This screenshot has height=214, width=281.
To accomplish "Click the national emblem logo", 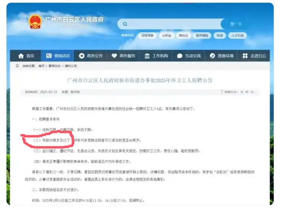I will pyautogui.click(x=35, y=22).
